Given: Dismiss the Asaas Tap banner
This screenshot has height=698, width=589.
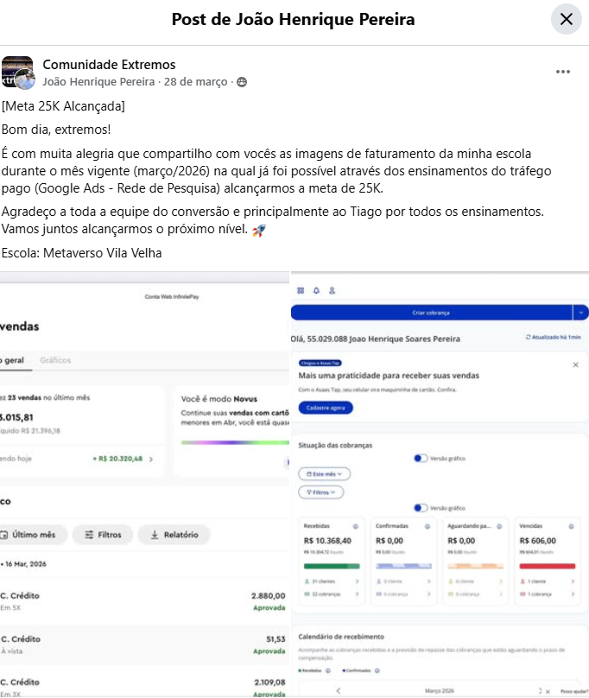Looking at the screenshot, I should (575, 365).
